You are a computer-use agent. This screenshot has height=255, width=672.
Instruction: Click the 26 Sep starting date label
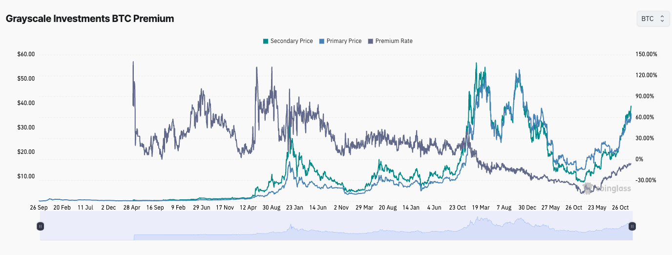39,207
